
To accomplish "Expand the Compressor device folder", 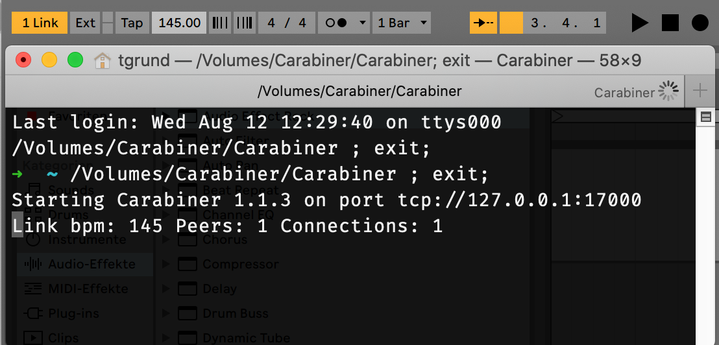I will click(166, 264).
